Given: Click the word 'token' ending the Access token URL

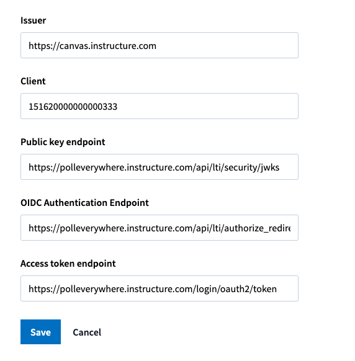Looking at the screenshot, I should [265, 289].
